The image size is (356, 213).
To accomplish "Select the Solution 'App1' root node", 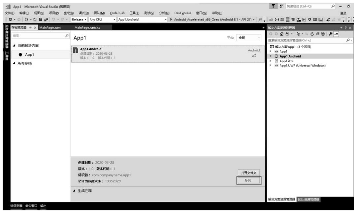I will 291,47.
